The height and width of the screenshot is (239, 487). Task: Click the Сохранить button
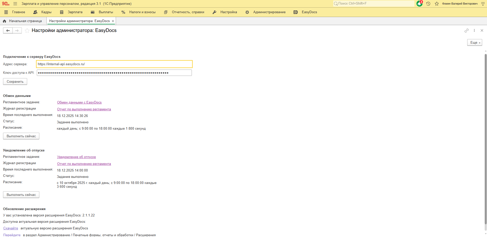click(15, 82)
